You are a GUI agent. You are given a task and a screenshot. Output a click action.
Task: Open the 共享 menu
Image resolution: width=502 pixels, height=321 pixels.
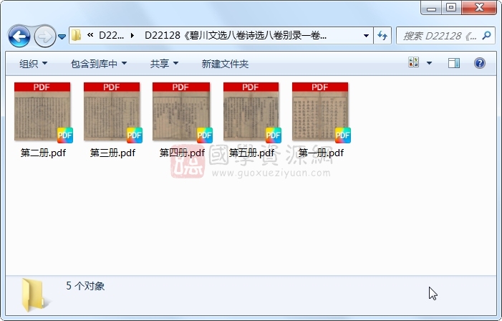(x=164, y=64)
